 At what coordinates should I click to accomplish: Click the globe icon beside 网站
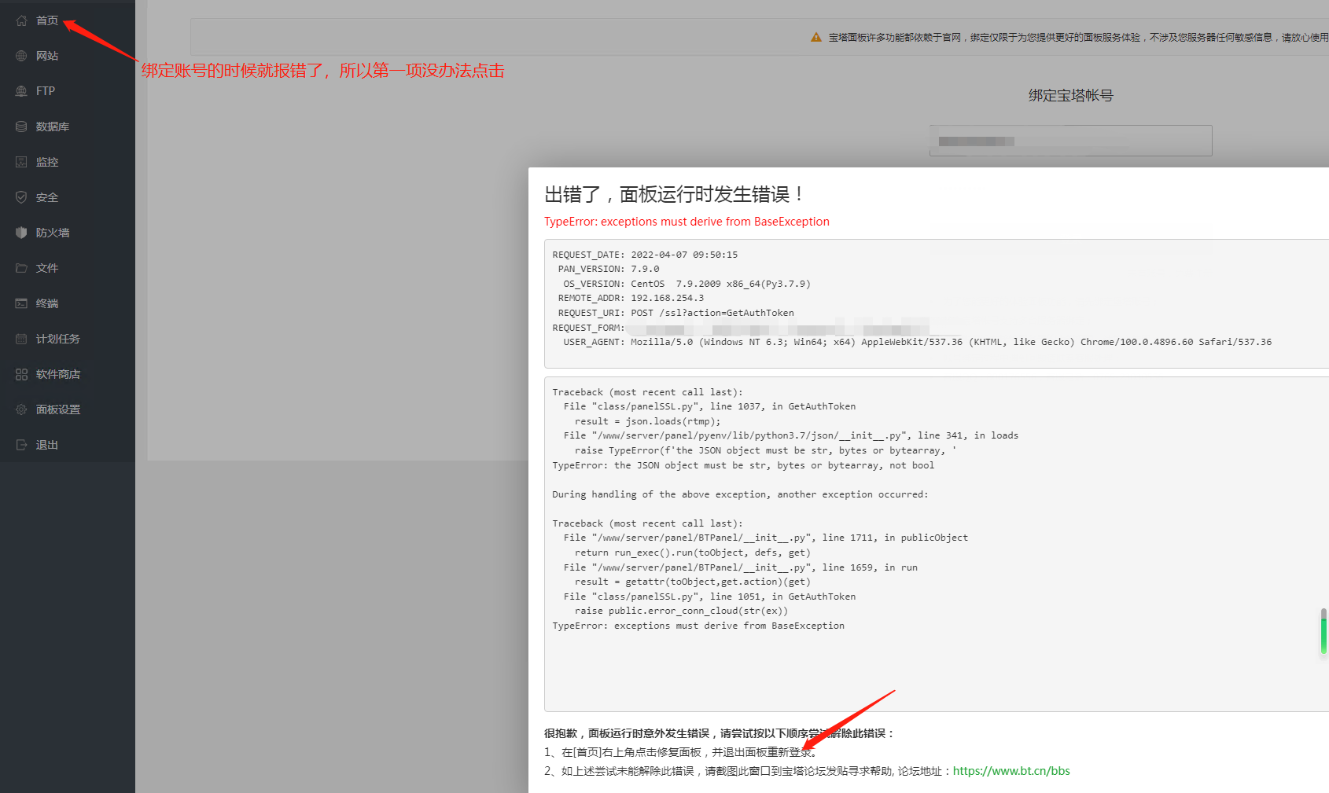click(21, 56)
